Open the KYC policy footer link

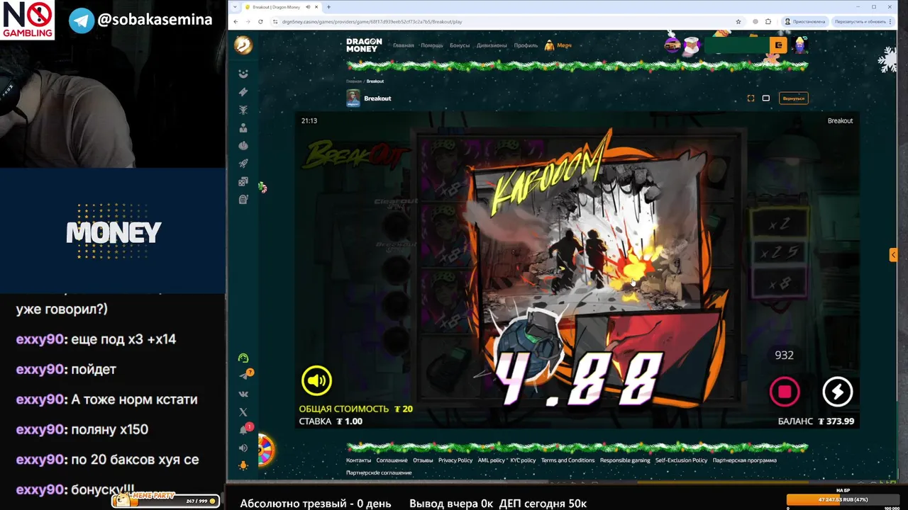pos(524,460)
